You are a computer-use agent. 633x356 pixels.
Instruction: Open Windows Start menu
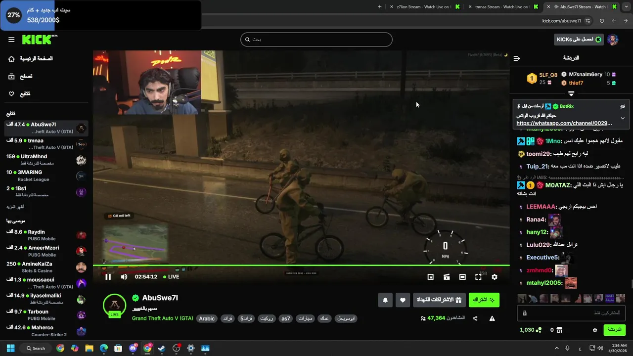(x=10, y=348)
